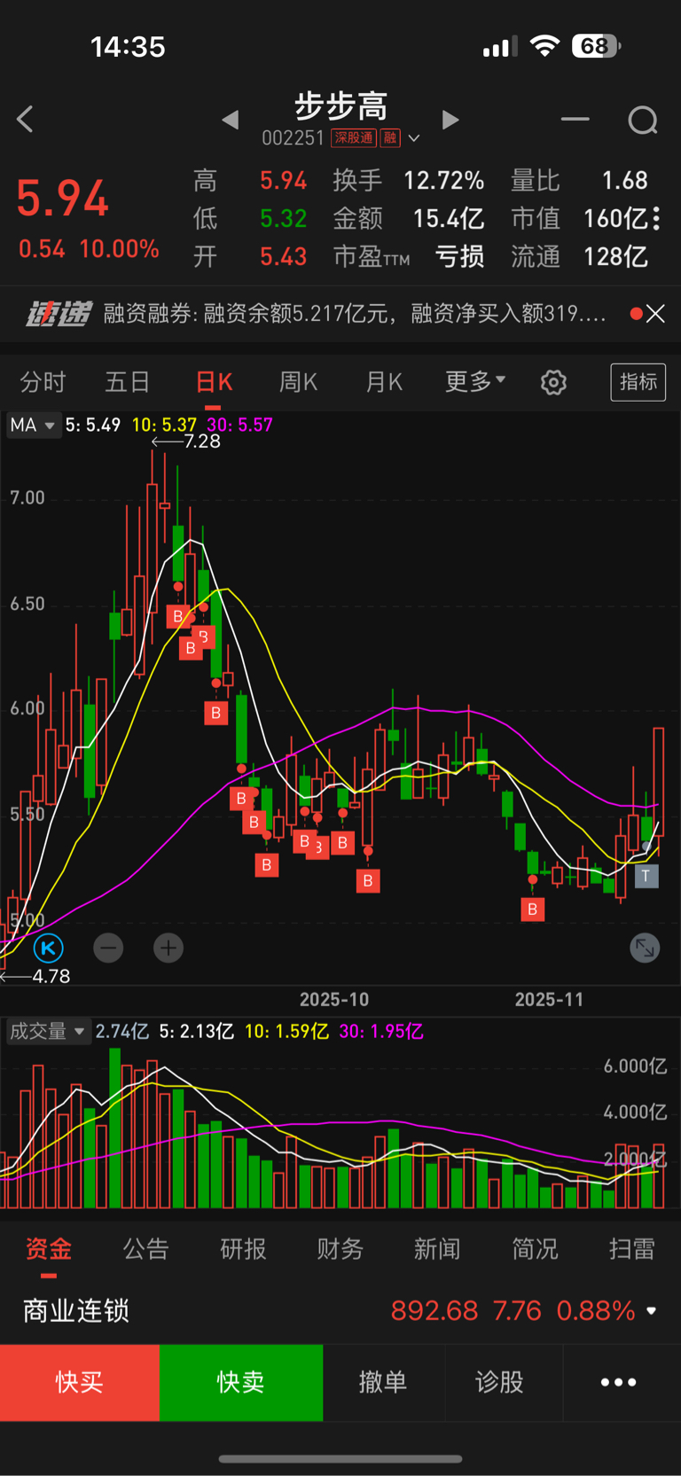Image resolution: width=681 pixels, height=1476 pixels.
Task: Switch to previous stock with left triangle
Action: (x=231, y=120)
